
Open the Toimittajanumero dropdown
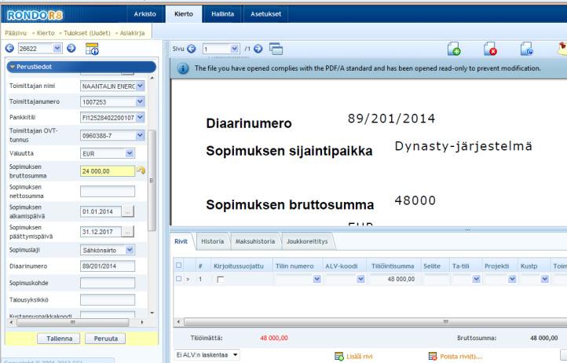point(141,101)
